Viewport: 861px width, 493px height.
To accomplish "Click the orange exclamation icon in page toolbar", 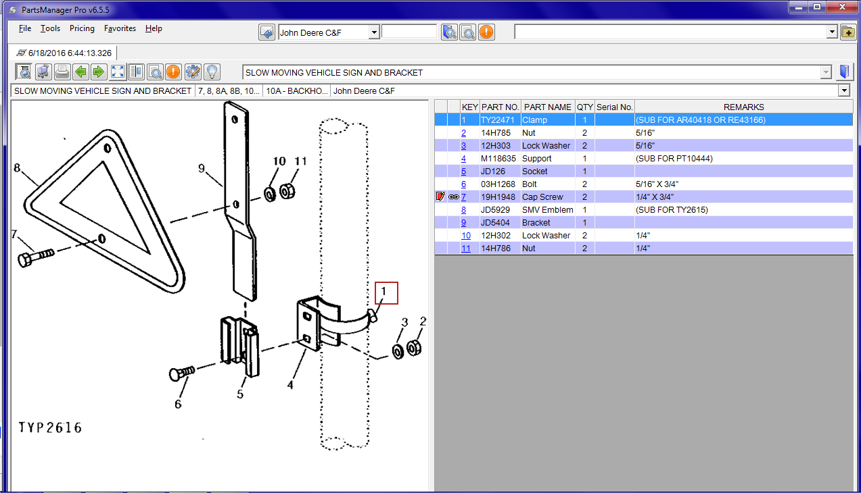I will pyautogui.click(x=174, y=72).
